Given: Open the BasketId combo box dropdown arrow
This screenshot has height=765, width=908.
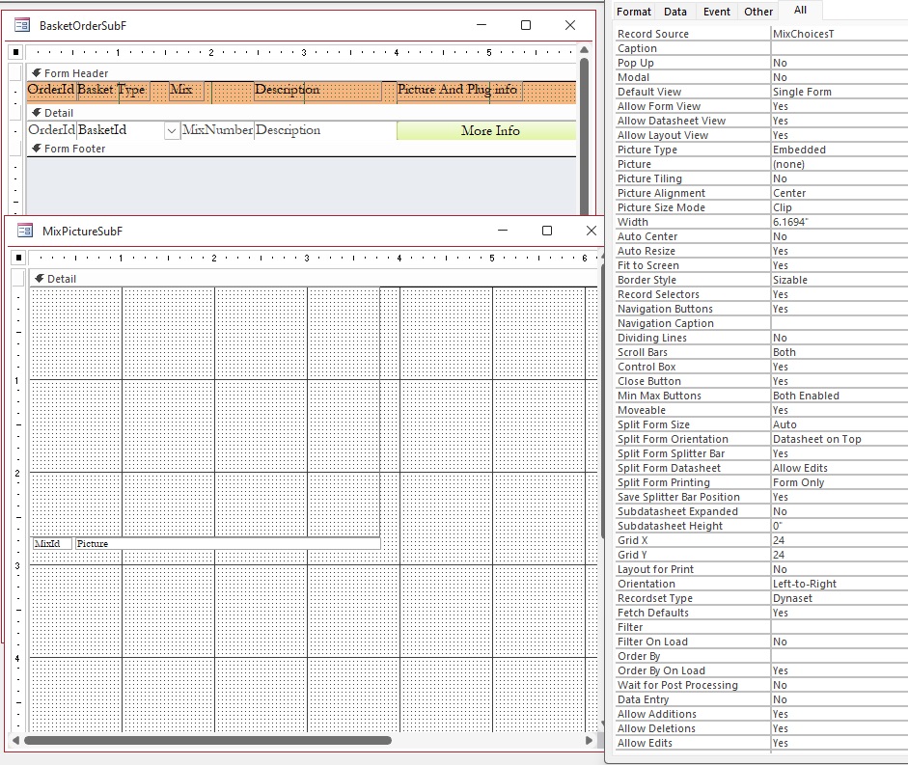Looking at the screenshot, I should pos(172,130).
